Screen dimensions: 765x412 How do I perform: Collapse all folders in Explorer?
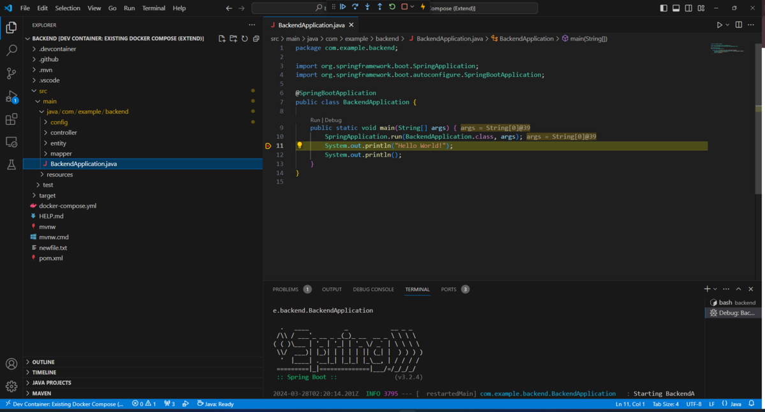[x=256, y=39]
